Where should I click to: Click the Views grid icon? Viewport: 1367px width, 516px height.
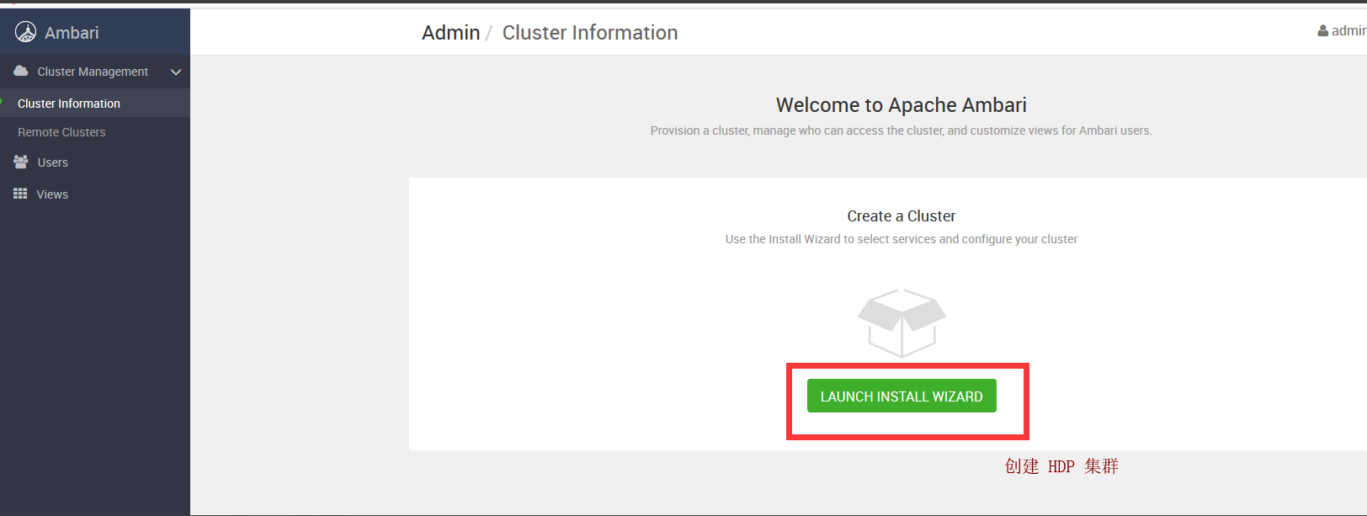point(20,194)
